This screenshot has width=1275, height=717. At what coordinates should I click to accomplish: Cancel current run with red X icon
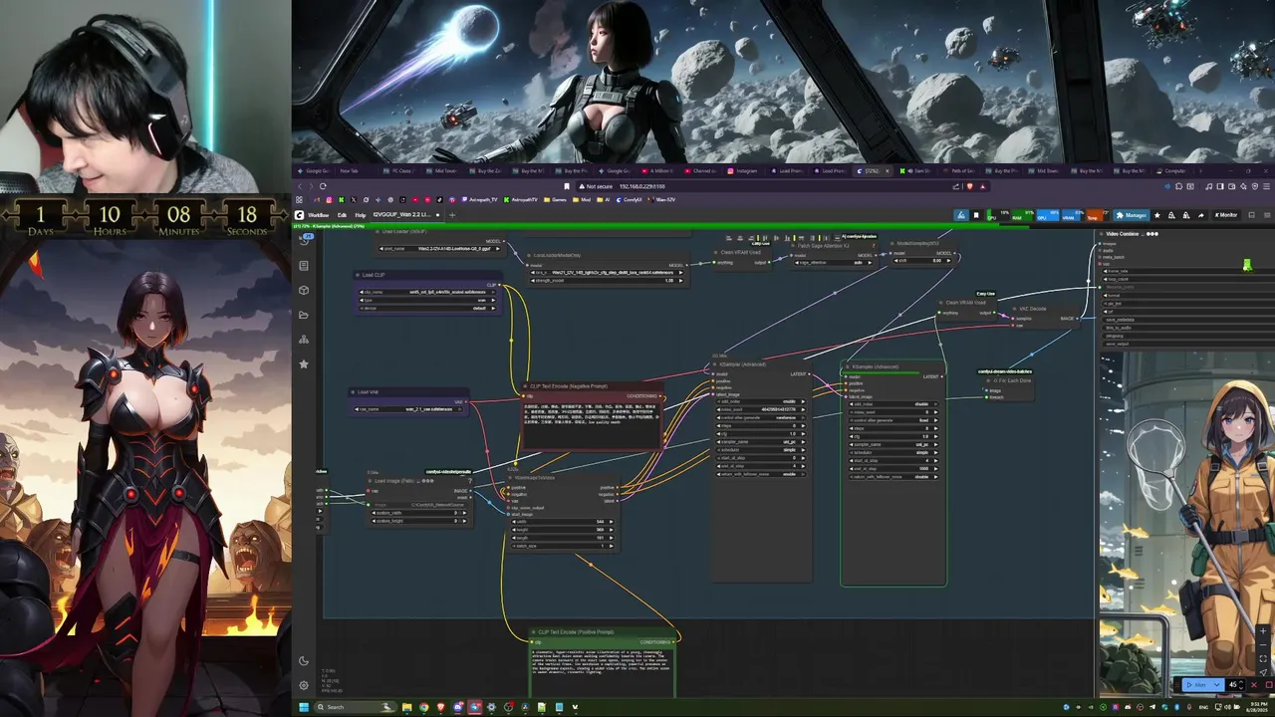[x=1254, y=685]
